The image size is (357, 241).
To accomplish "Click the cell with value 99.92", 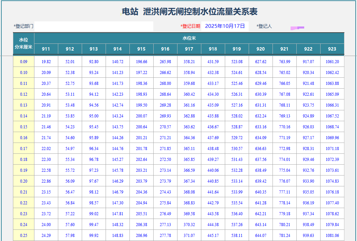I will pos(94,236).
